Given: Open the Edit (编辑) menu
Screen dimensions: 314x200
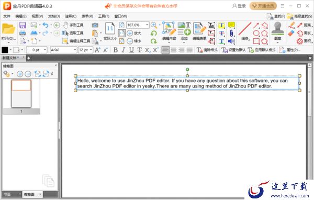Looking at the screenshot, I should 21,16.
